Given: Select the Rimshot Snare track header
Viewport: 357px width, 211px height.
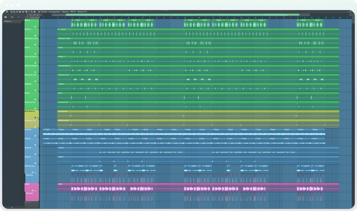Looking at the screenshot, I should pos(32,38).
